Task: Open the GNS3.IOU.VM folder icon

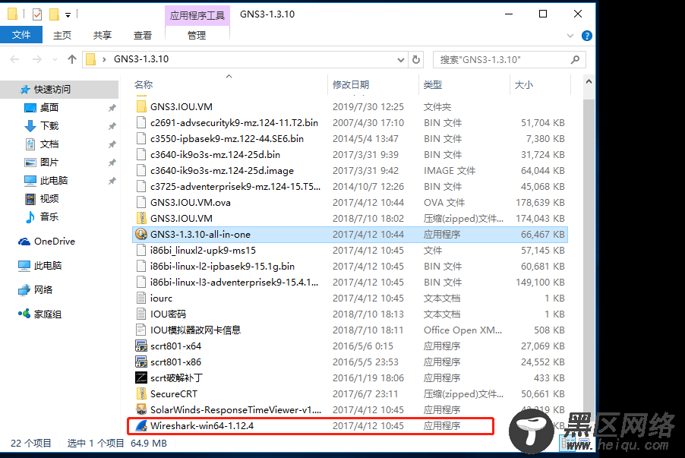Action: [x=141, y=106]
